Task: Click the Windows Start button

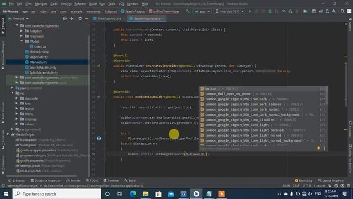Action: click(6, 194)
